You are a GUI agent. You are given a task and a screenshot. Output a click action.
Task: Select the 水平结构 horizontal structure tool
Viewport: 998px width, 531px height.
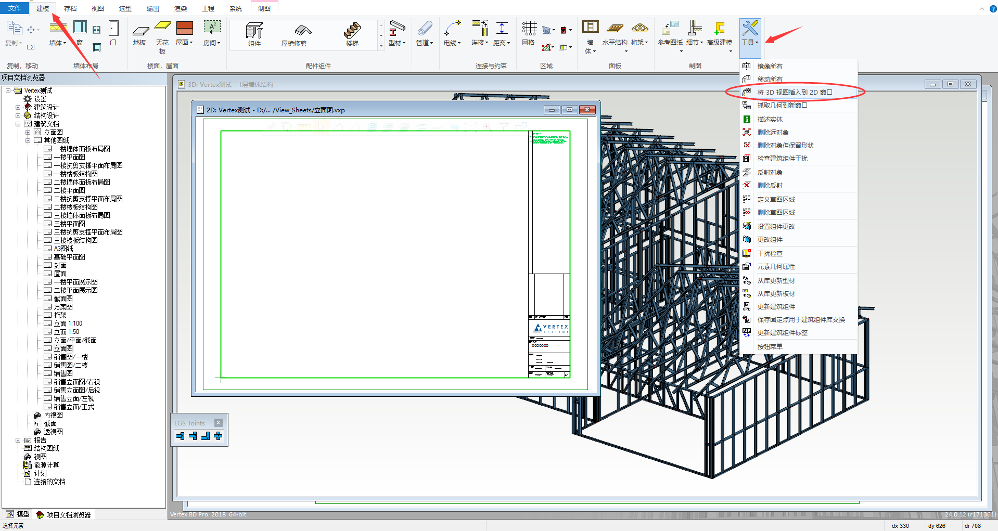[x=615, y=33]
